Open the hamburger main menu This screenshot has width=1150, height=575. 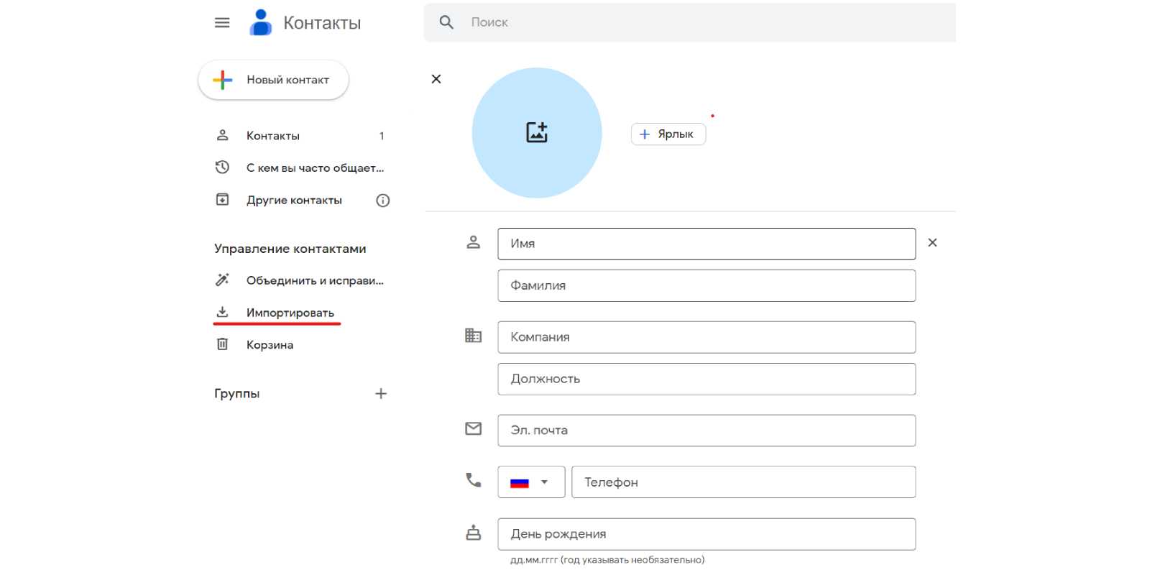pyautogui.click(x=222, y=23)
